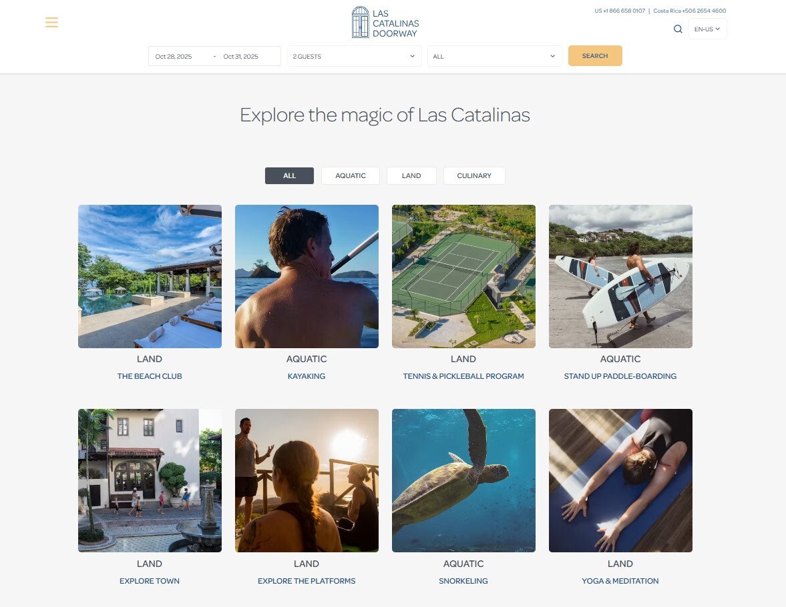Viewport: 786px width, 607px height.
Task: Call the US phone number link
Action: 620,11
